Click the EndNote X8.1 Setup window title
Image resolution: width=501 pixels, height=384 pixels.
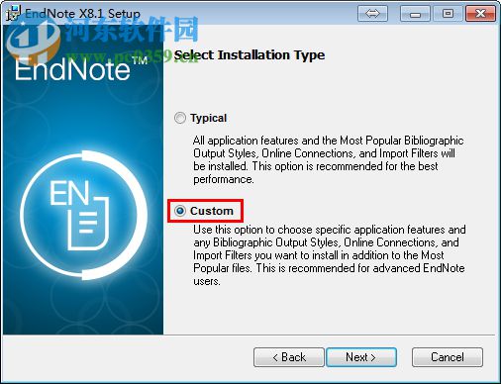click(82, 14)
